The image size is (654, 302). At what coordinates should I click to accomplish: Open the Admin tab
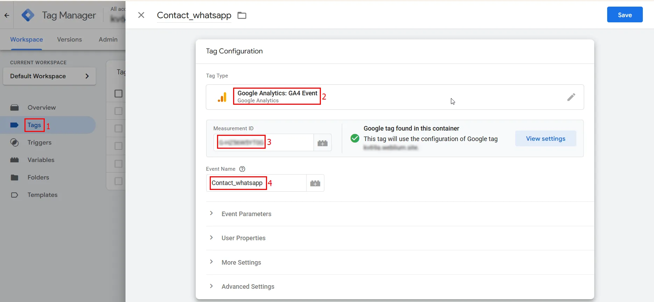tap(108, 39)
